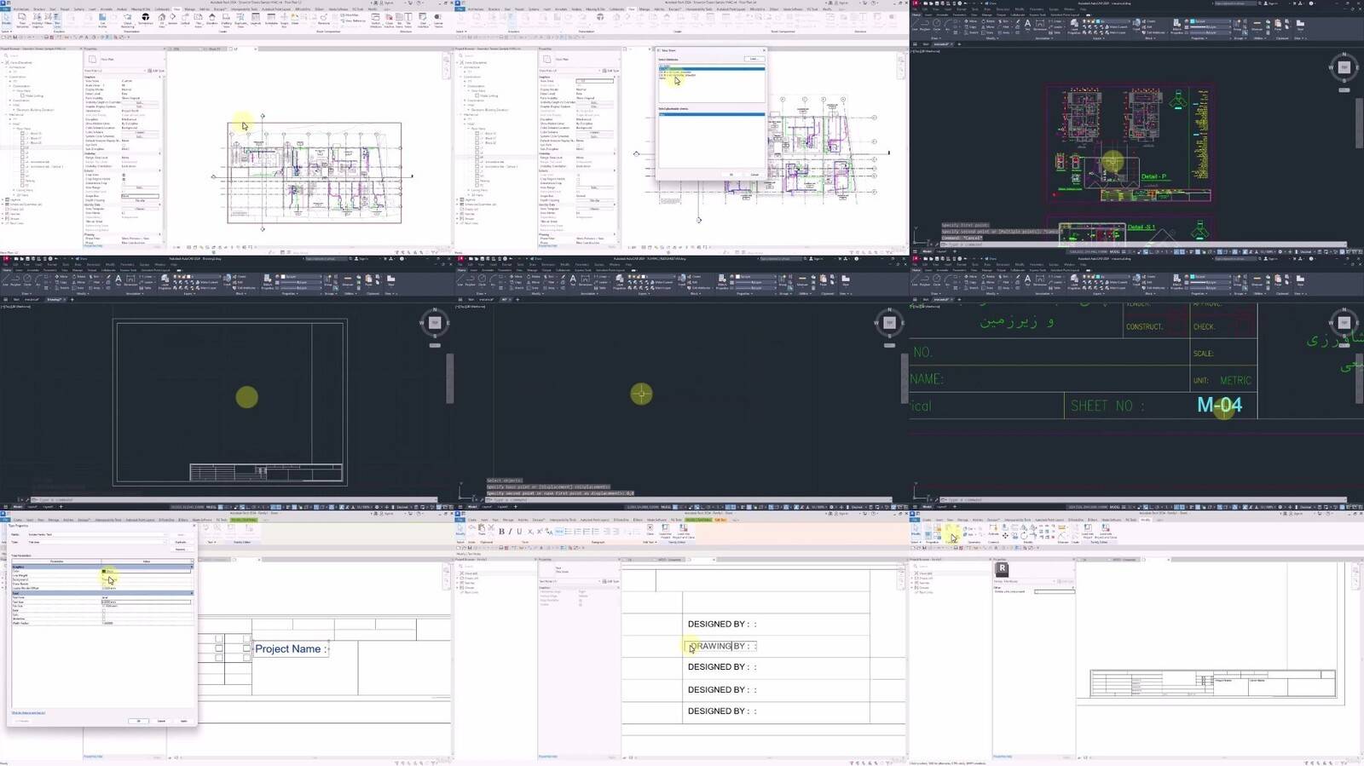Click Underline icon in Edit Text ribbon
Screen dimensions: 1364x766
tap(519, 532)
